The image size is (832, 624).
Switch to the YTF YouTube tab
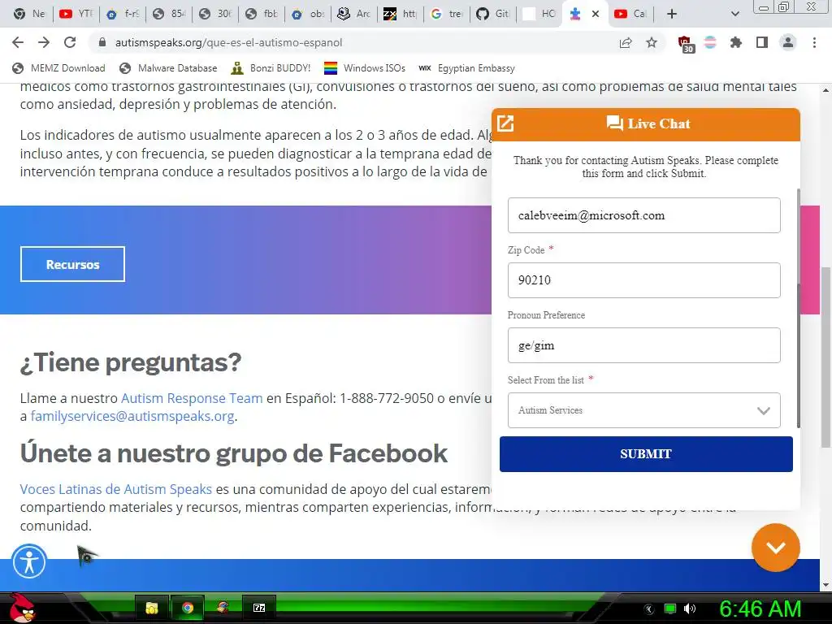click(76, 14)
